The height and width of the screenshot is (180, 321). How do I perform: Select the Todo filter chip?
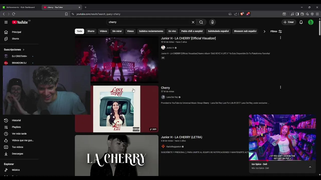tap(79, 31)
